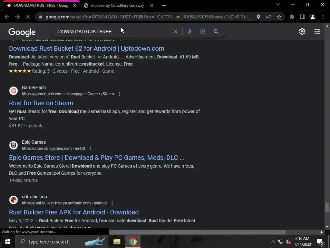330x248 pixels.
Task: Open Google quick settings gear
Action: coord(302,31)
